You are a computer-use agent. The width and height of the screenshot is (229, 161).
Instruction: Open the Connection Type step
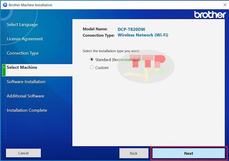tap(23, 53)
